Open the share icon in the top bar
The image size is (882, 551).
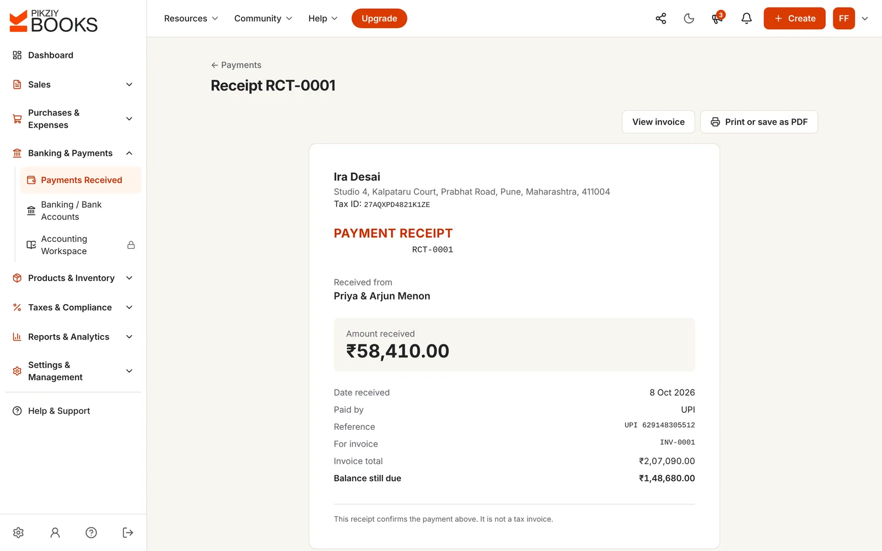(x=660, y=19)
